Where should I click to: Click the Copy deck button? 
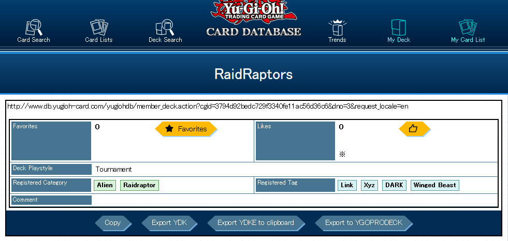[x=113, y=223]
